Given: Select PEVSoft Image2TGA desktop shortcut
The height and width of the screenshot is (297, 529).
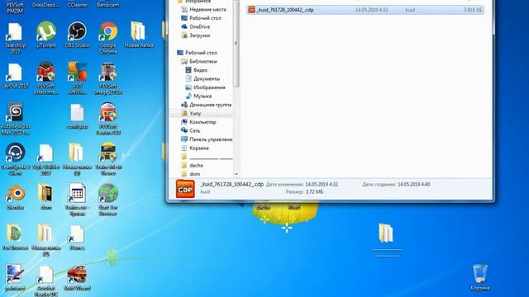Looking at the screenshot, I should (108, 78).
